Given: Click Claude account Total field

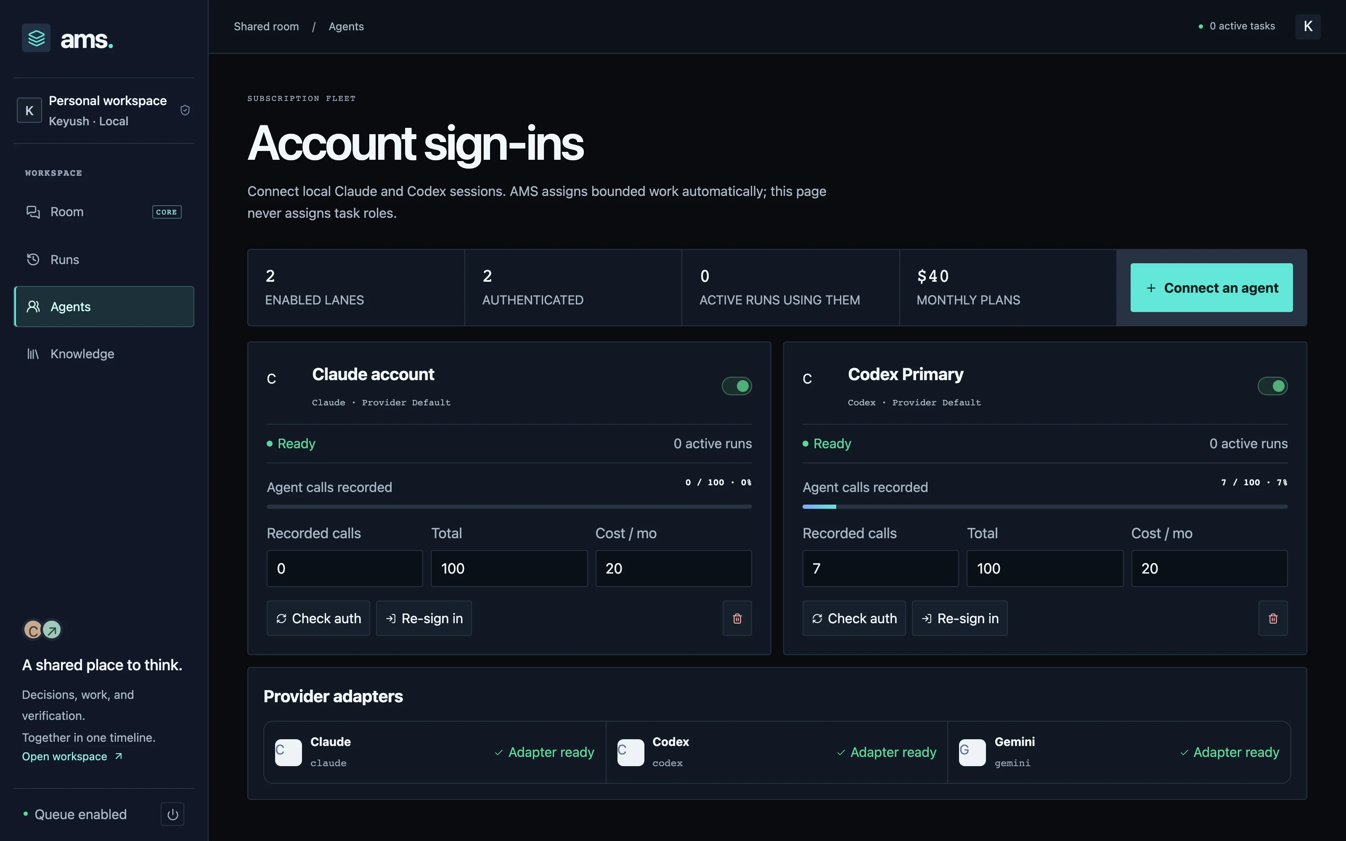Looking at the screenshot, I should click(509, 569).
